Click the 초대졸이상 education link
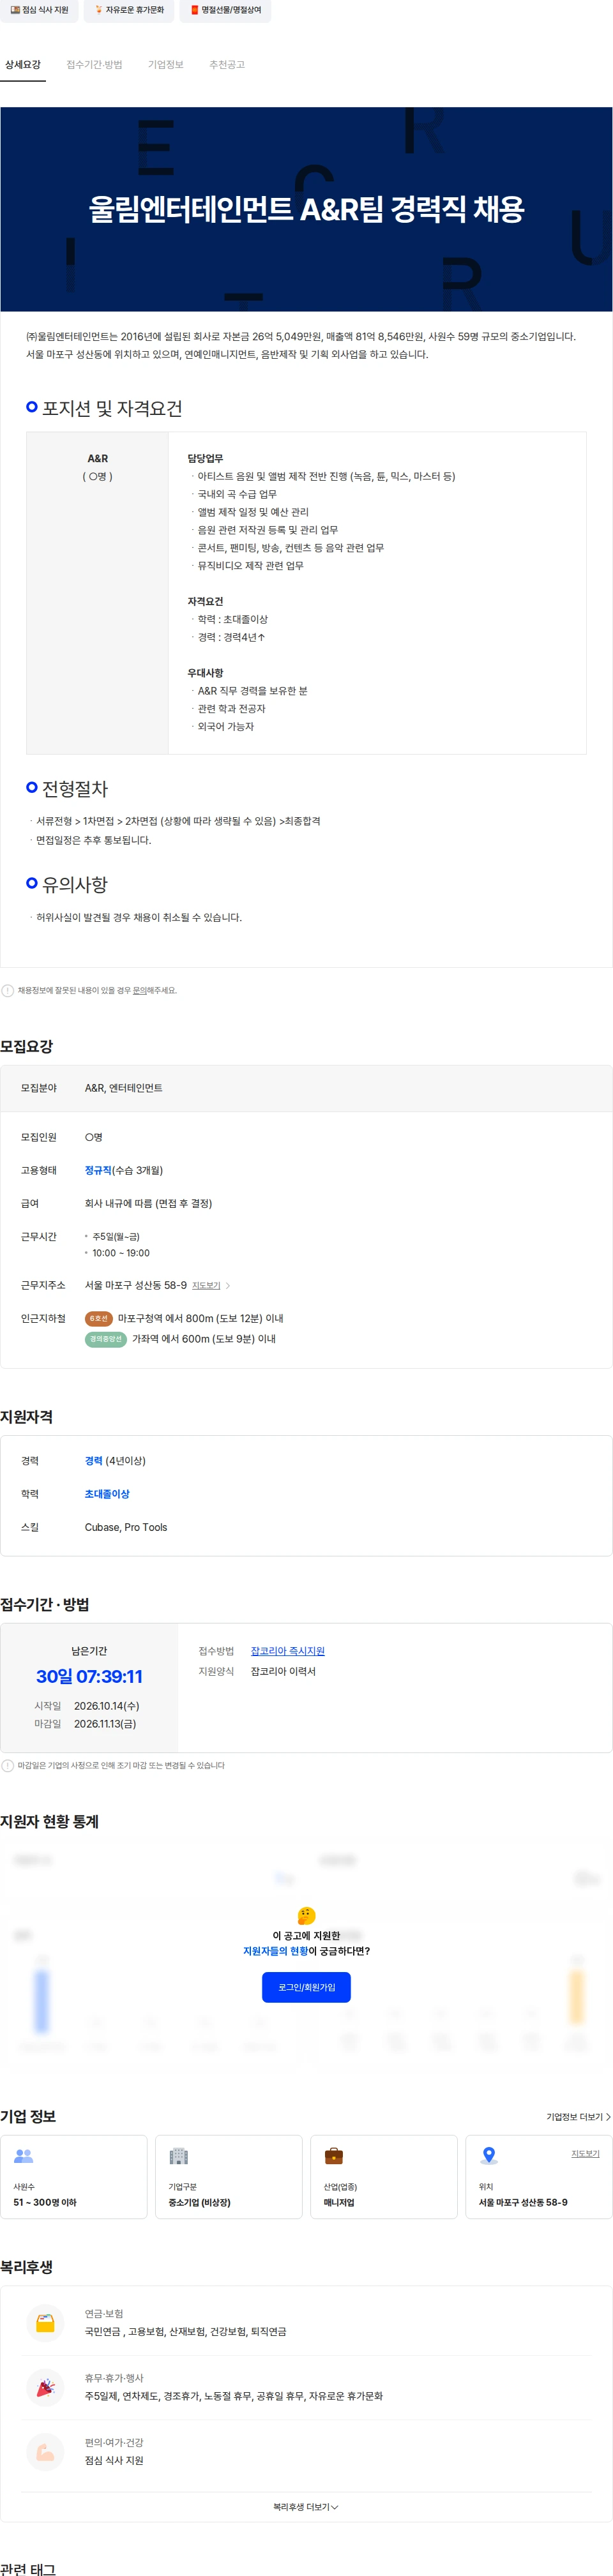 [x=107, y=1494]
